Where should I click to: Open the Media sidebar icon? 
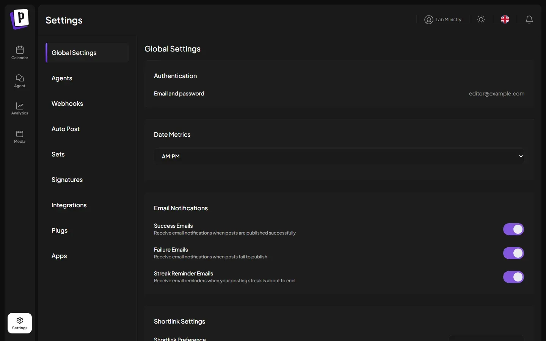coord(20,136)
